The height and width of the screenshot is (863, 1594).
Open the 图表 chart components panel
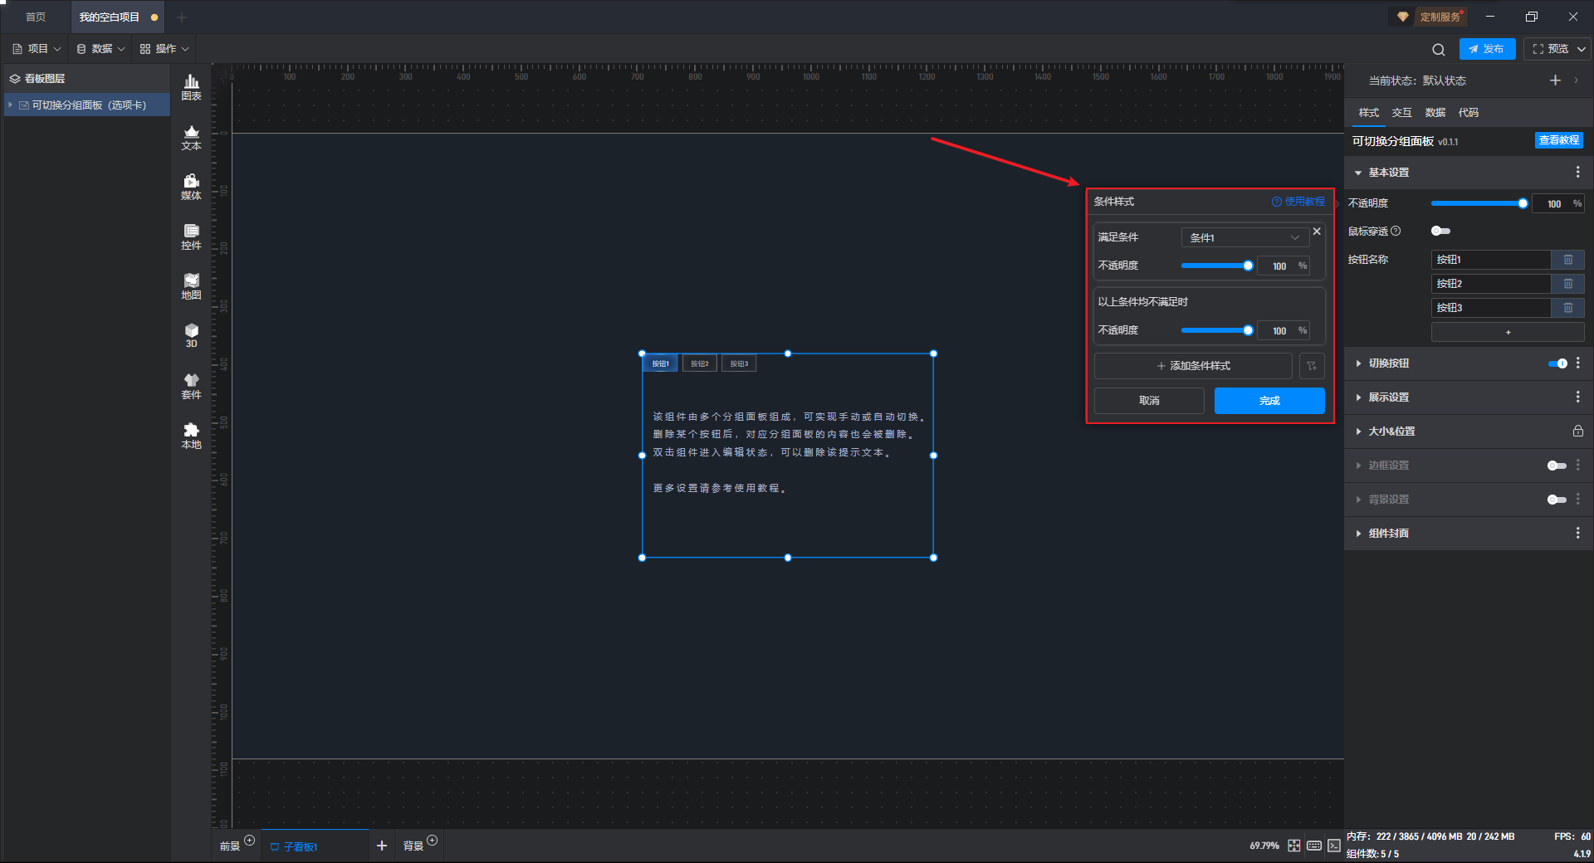pyautogui.click(x=191, y=86)
